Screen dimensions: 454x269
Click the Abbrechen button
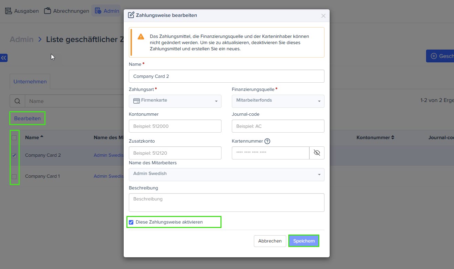(270, 241)
